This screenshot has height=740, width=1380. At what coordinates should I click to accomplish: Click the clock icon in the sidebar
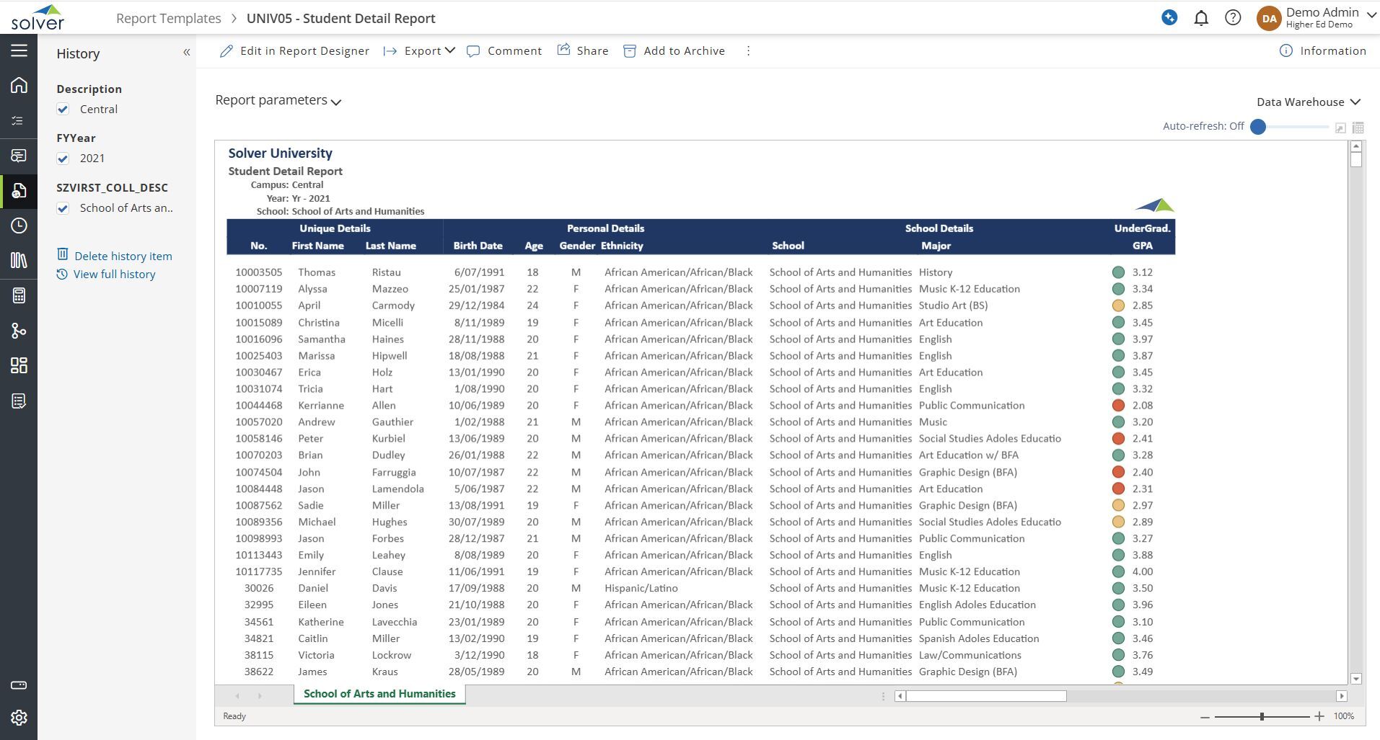click(19, 226)
